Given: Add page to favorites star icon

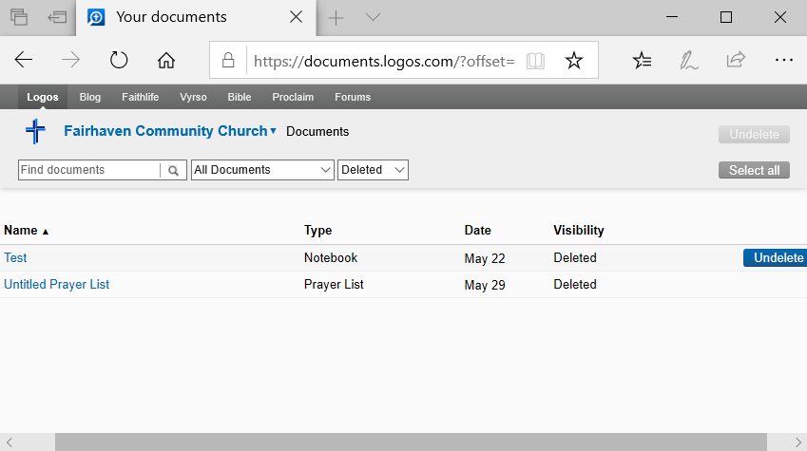Looking at the screenshot, I should point(574,61).
